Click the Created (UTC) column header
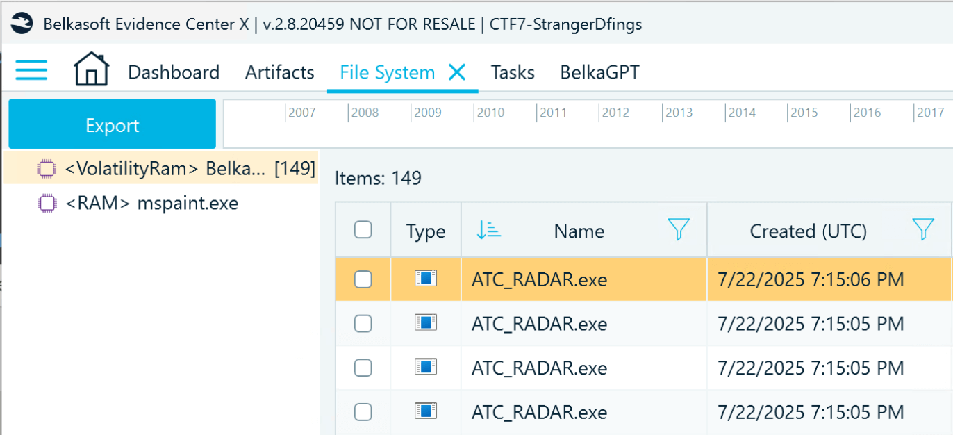953x435 pixels. click(x=809, y=231)
